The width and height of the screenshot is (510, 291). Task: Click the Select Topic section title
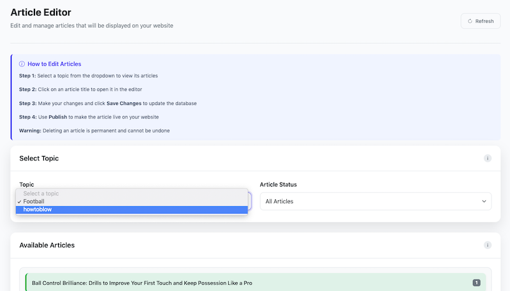click(39, 159)
